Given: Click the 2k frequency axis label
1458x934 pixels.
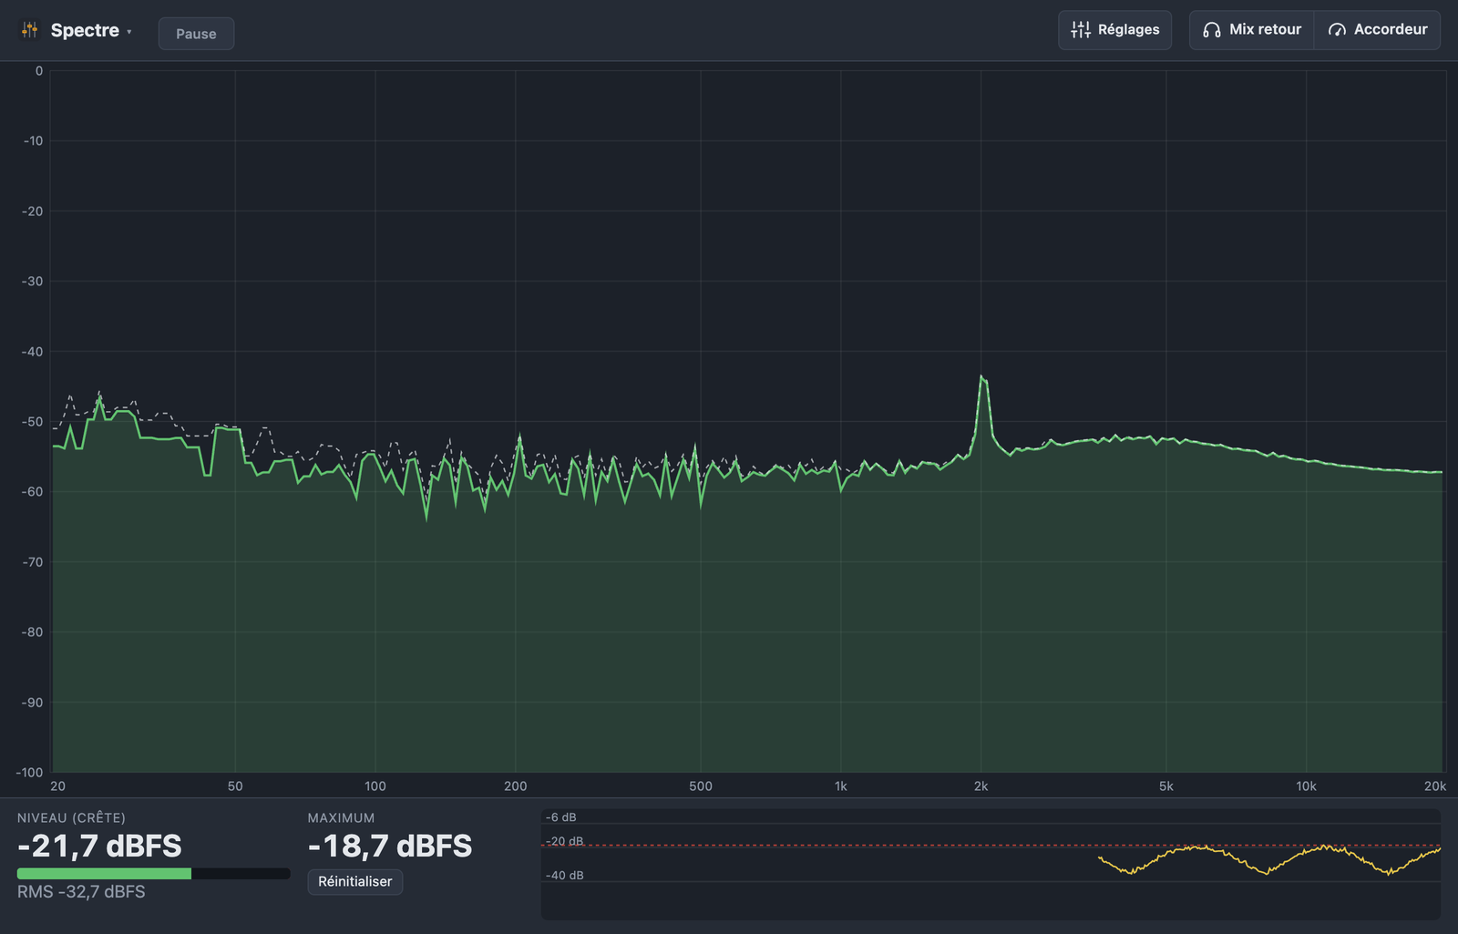Looking at the screenshot, I should coord(981,786).
